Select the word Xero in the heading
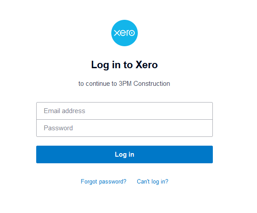257x213 pixels. pyautogui.click(x=147, y=65)
